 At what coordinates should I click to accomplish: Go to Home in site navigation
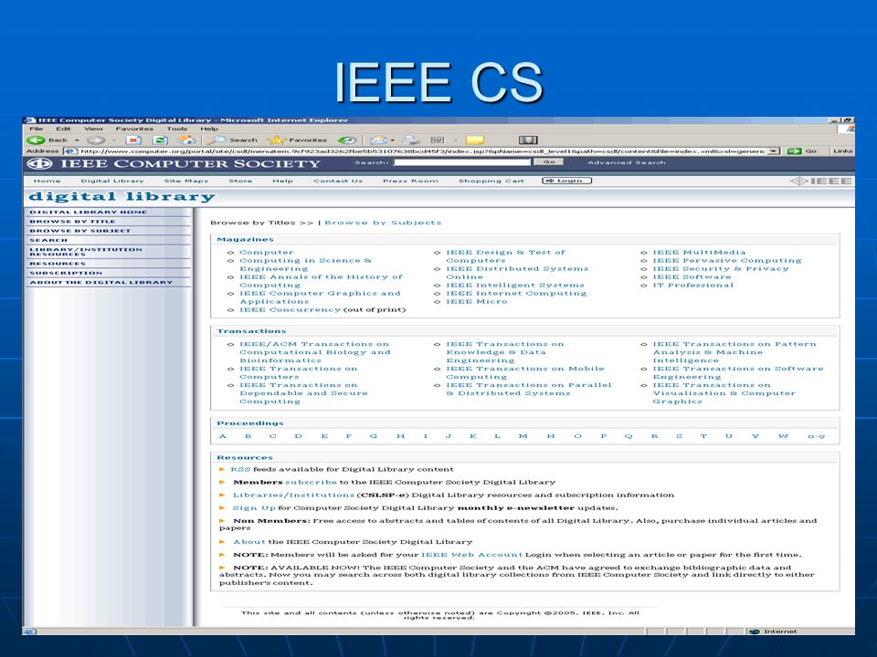pos(47,181)
